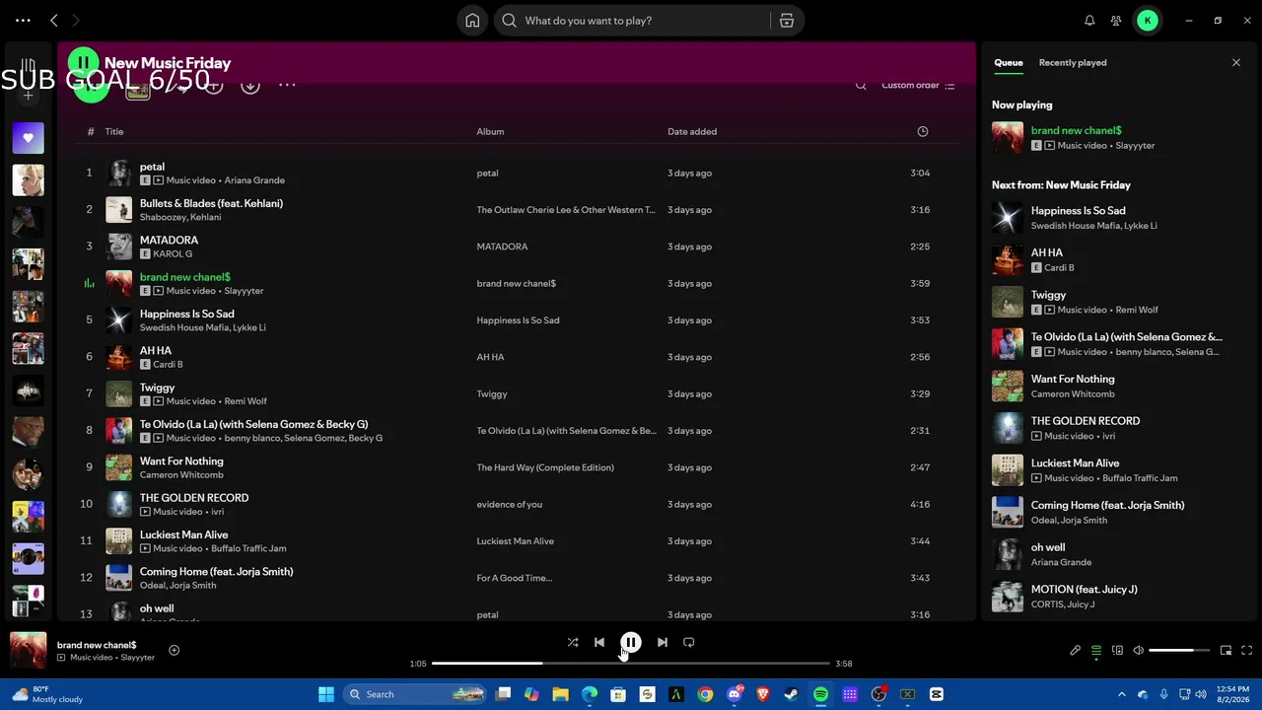Screen dimensions: 1262x710
Task: Add the playing track to Liked Songs
Action: (174, 650)
